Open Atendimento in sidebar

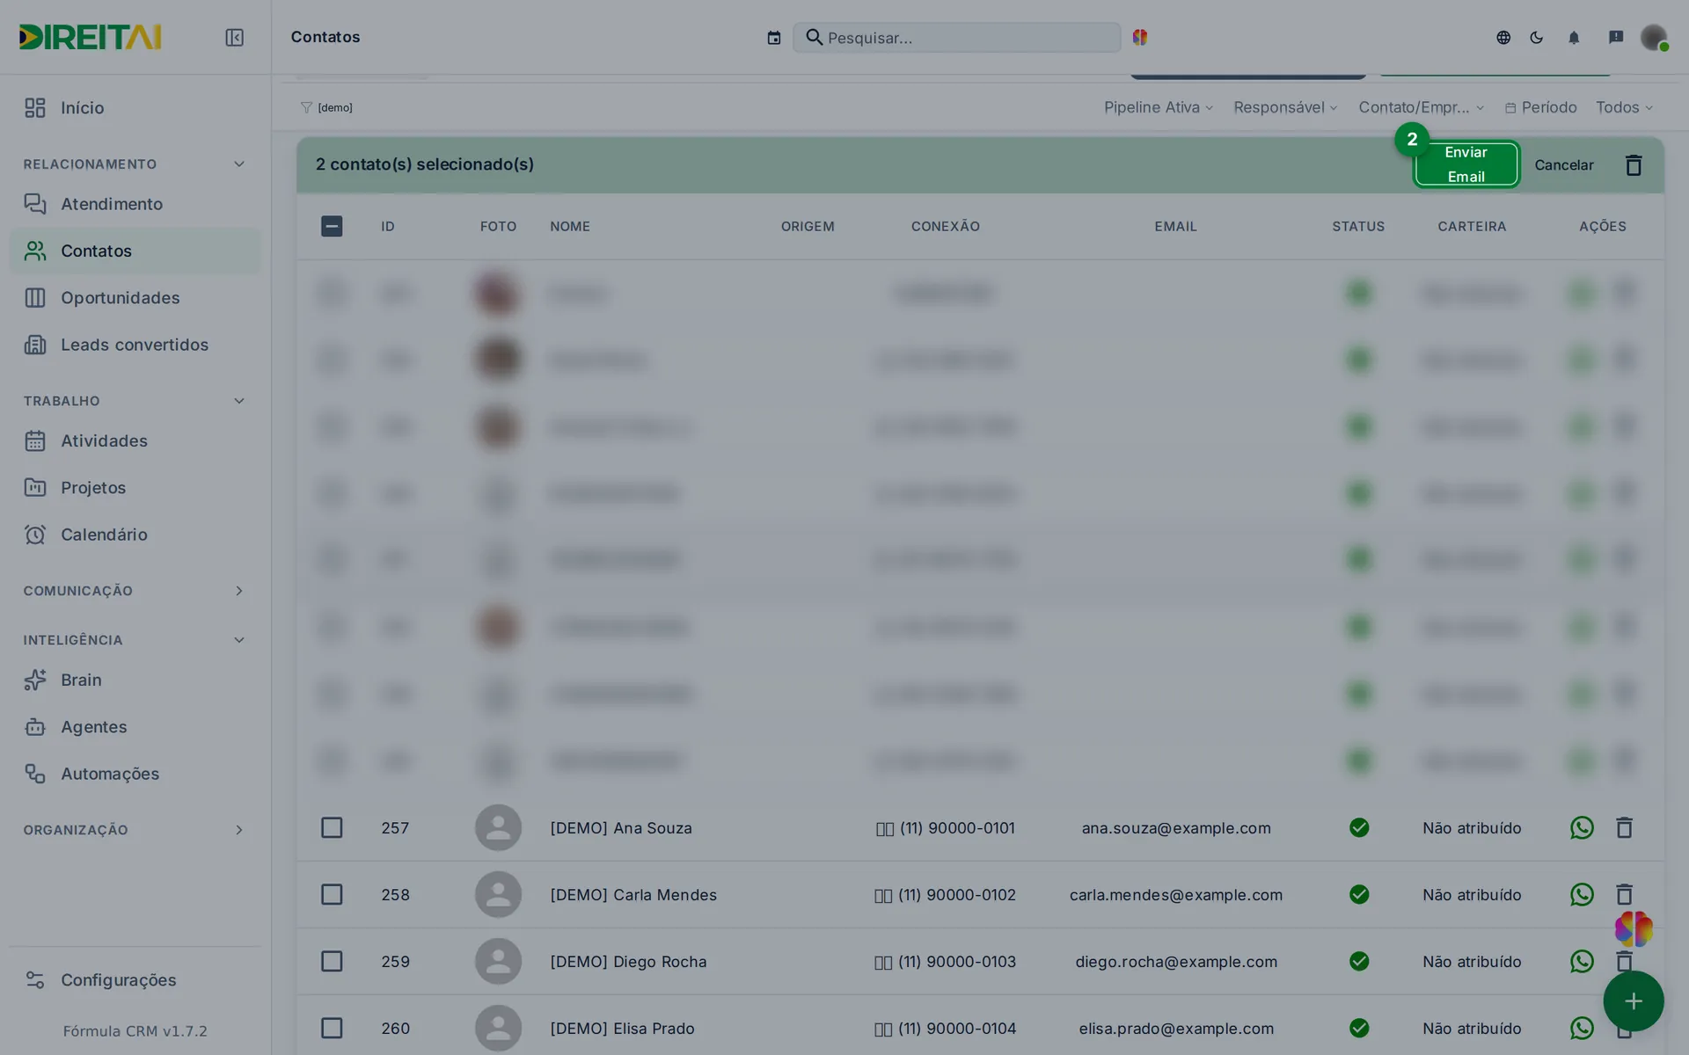pyautogui.click(x=135, y=204)
